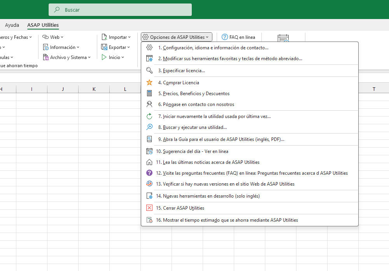
Task: Select Comprar Licencia menu entry
Action: (250, 82)
